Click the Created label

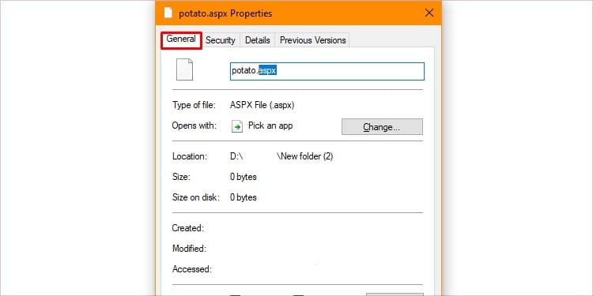click(188, 228)
